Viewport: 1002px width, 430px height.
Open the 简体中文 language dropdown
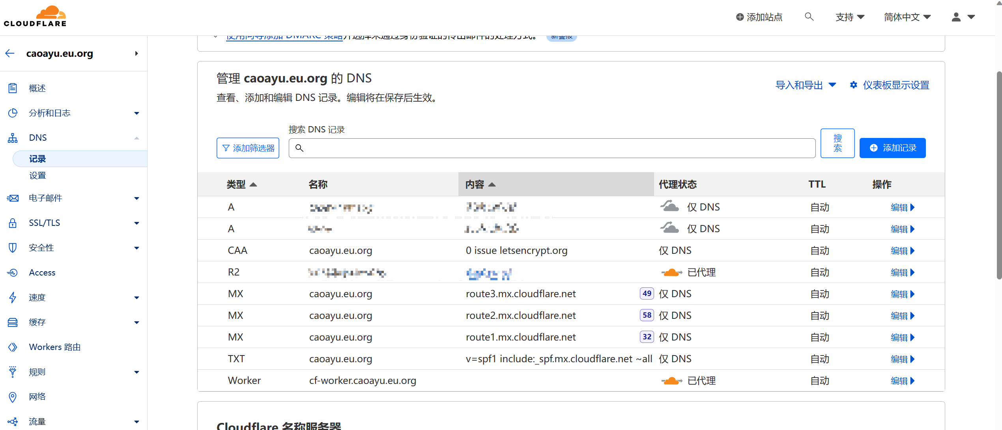[907, 17]
